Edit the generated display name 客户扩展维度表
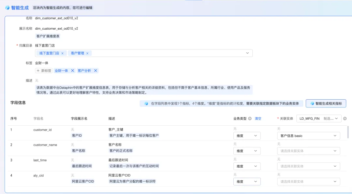This screenshot has width=352, height=194. [48, 36]
